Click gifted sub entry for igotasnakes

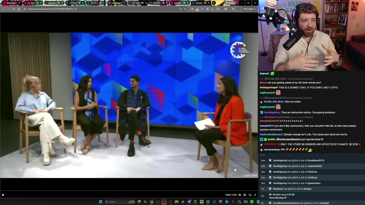[297, 183]
